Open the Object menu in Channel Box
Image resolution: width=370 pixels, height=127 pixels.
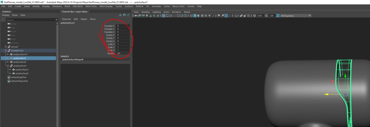(x=84, y=19)
